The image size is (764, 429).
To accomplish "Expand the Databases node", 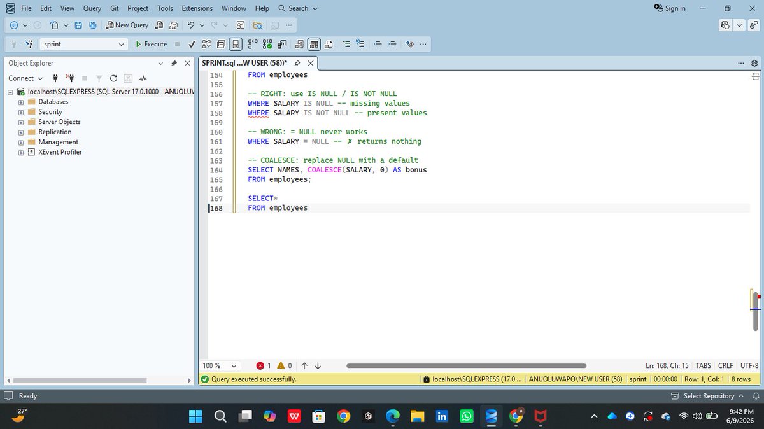I will click(x=21, y=102).
